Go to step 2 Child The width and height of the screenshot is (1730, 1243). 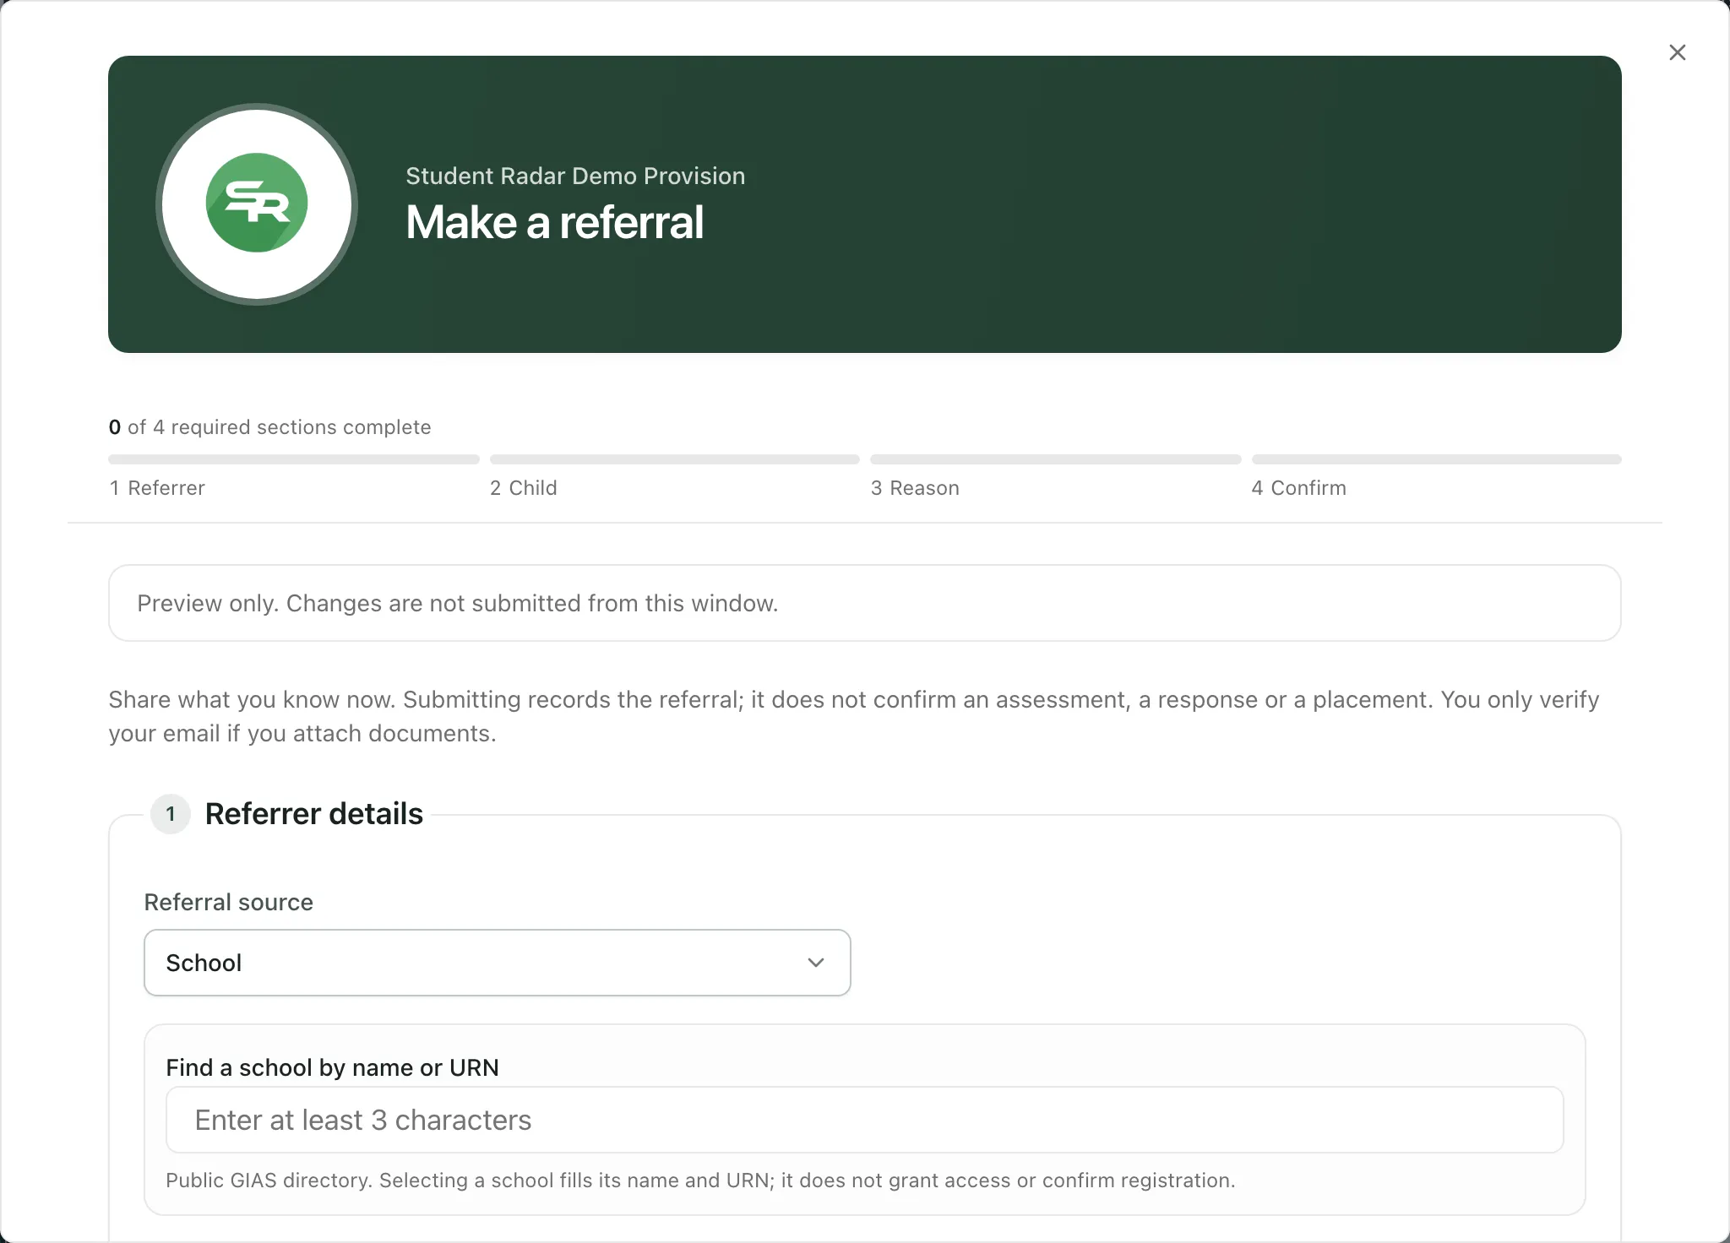tap(524, 488)
